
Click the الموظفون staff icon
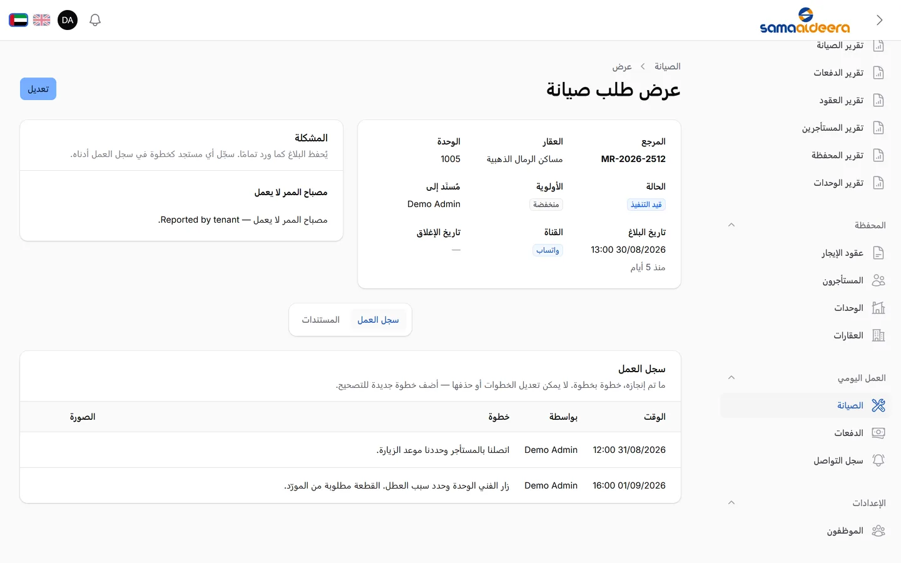[878, 530]
